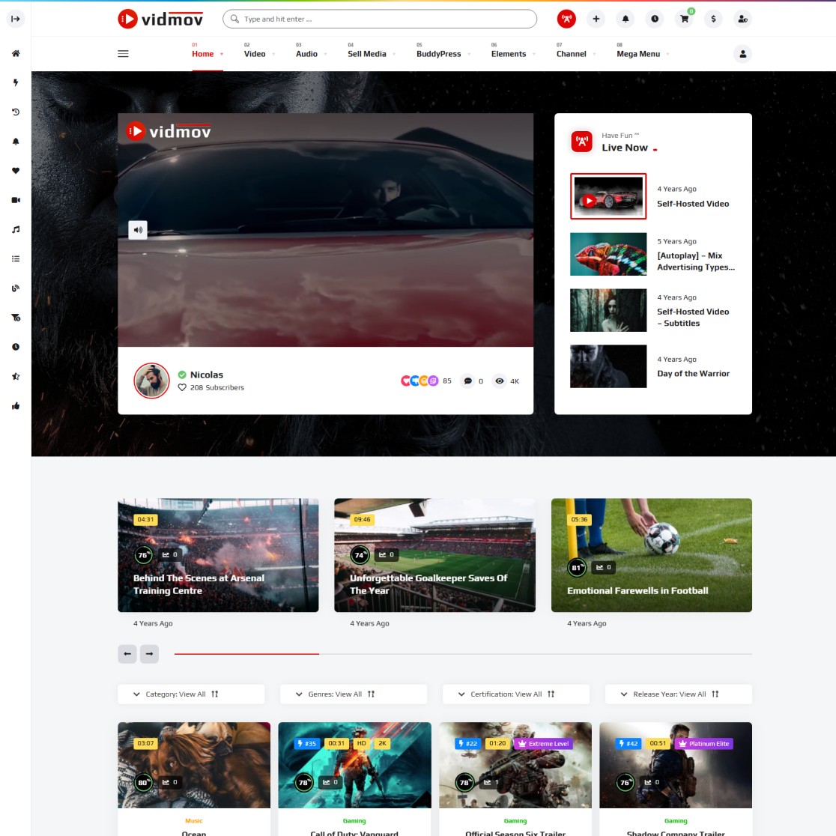Click the music note icon in sidebar
Screen dimensions: 836x836
pyautogui.click(x=16, y=229)
